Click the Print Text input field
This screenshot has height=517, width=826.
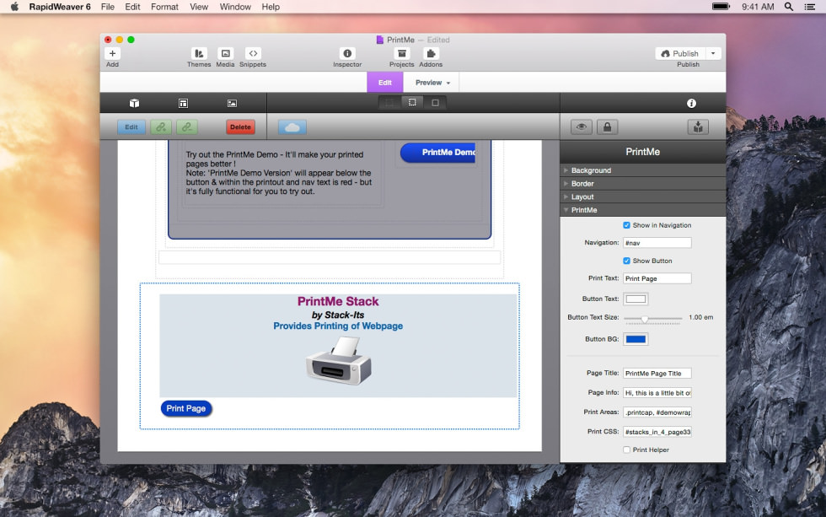click(x=657, y=278)
